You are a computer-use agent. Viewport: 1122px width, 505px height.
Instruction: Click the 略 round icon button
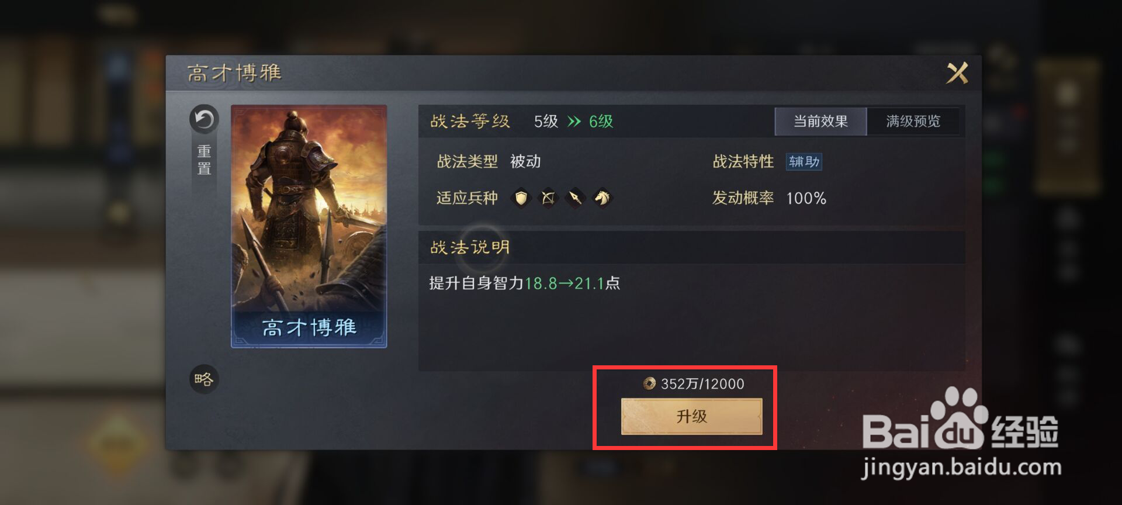pyautogui.click(x=204, y=379)
